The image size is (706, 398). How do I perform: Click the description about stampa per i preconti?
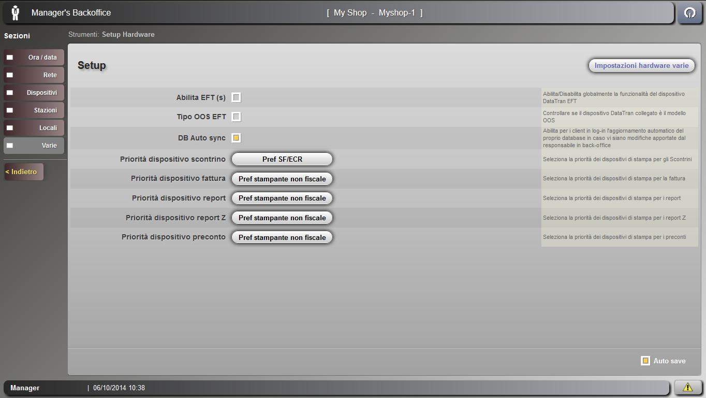tap(614, 237)
